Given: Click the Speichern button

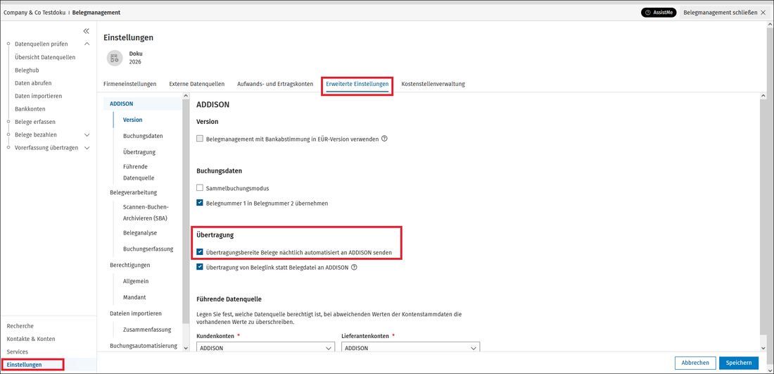Looking at the screenshot, I should coord(738,363).
